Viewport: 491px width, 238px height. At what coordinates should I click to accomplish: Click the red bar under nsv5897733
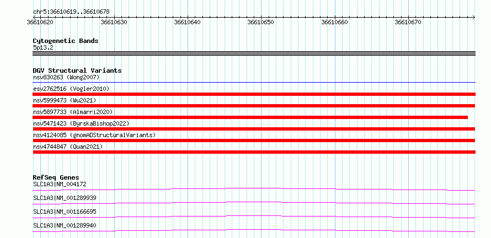tap(250, 117)
